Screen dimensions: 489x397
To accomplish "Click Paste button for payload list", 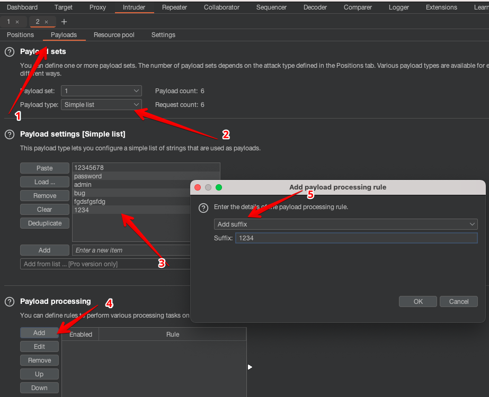I will pyautogui.click(x=45, y=168).
